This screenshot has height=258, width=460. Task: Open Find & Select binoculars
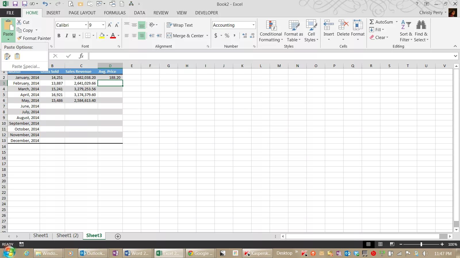point(421,31)
